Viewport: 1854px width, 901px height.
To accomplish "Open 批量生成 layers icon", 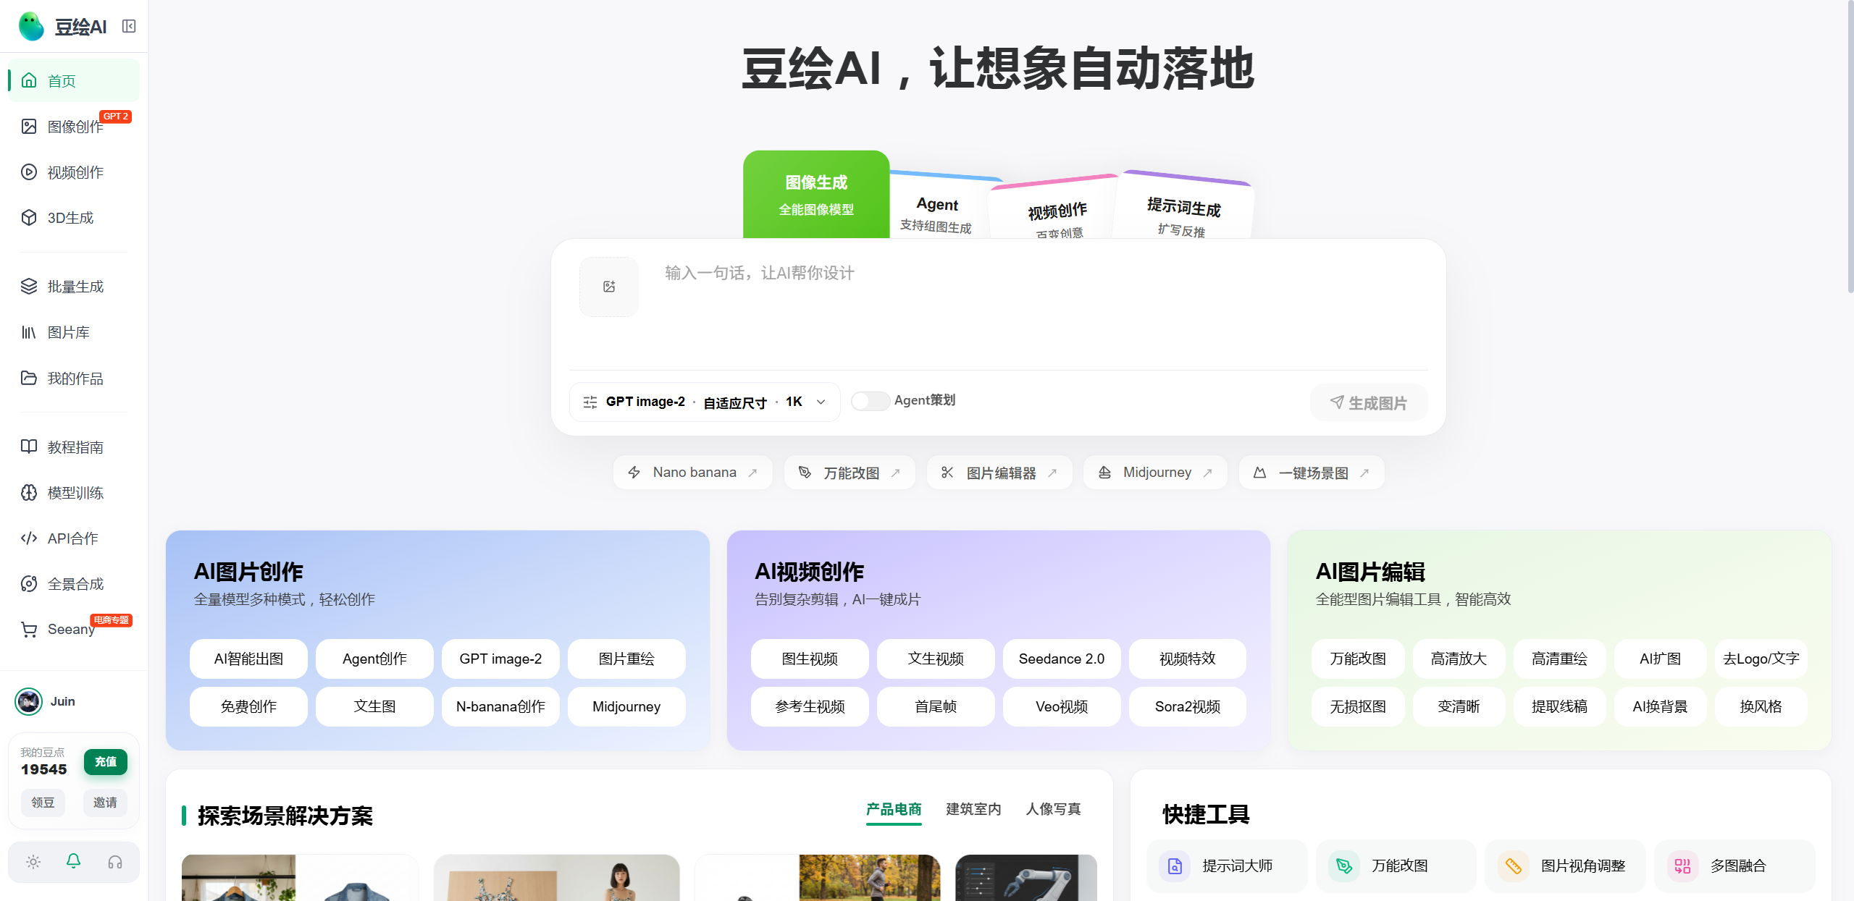I will pos(29,287).
